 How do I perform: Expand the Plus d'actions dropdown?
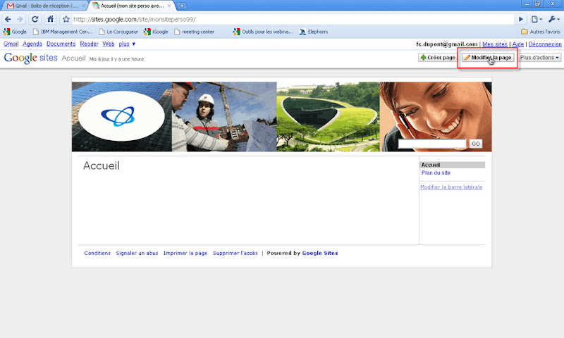pos(539,58)
